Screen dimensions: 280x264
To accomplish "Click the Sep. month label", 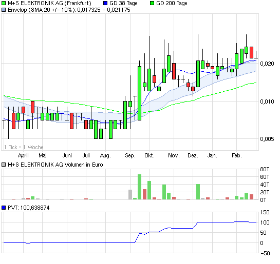I will pos(130,155).
